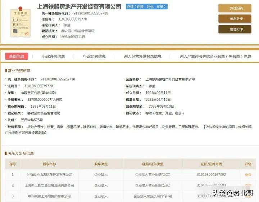Click the 存续（在营、开业、在册） status badge
Image resolution: width=259 pixels, height=202 pixels.
[x=146, y=6]
